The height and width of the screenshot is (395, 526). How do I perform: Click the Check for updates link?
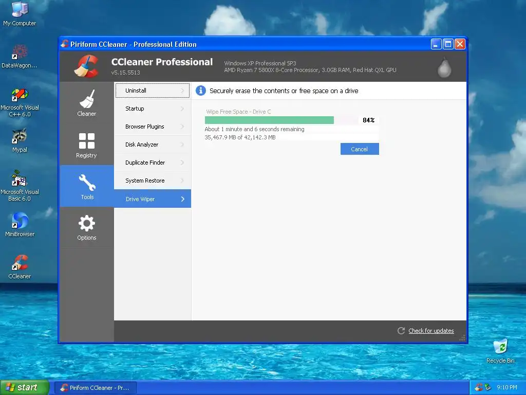click(x=431, y=331)
